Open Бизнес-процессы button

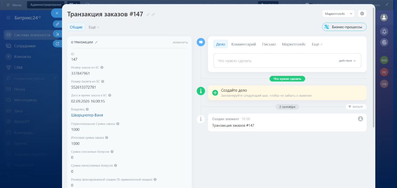[x=344, y=27]
